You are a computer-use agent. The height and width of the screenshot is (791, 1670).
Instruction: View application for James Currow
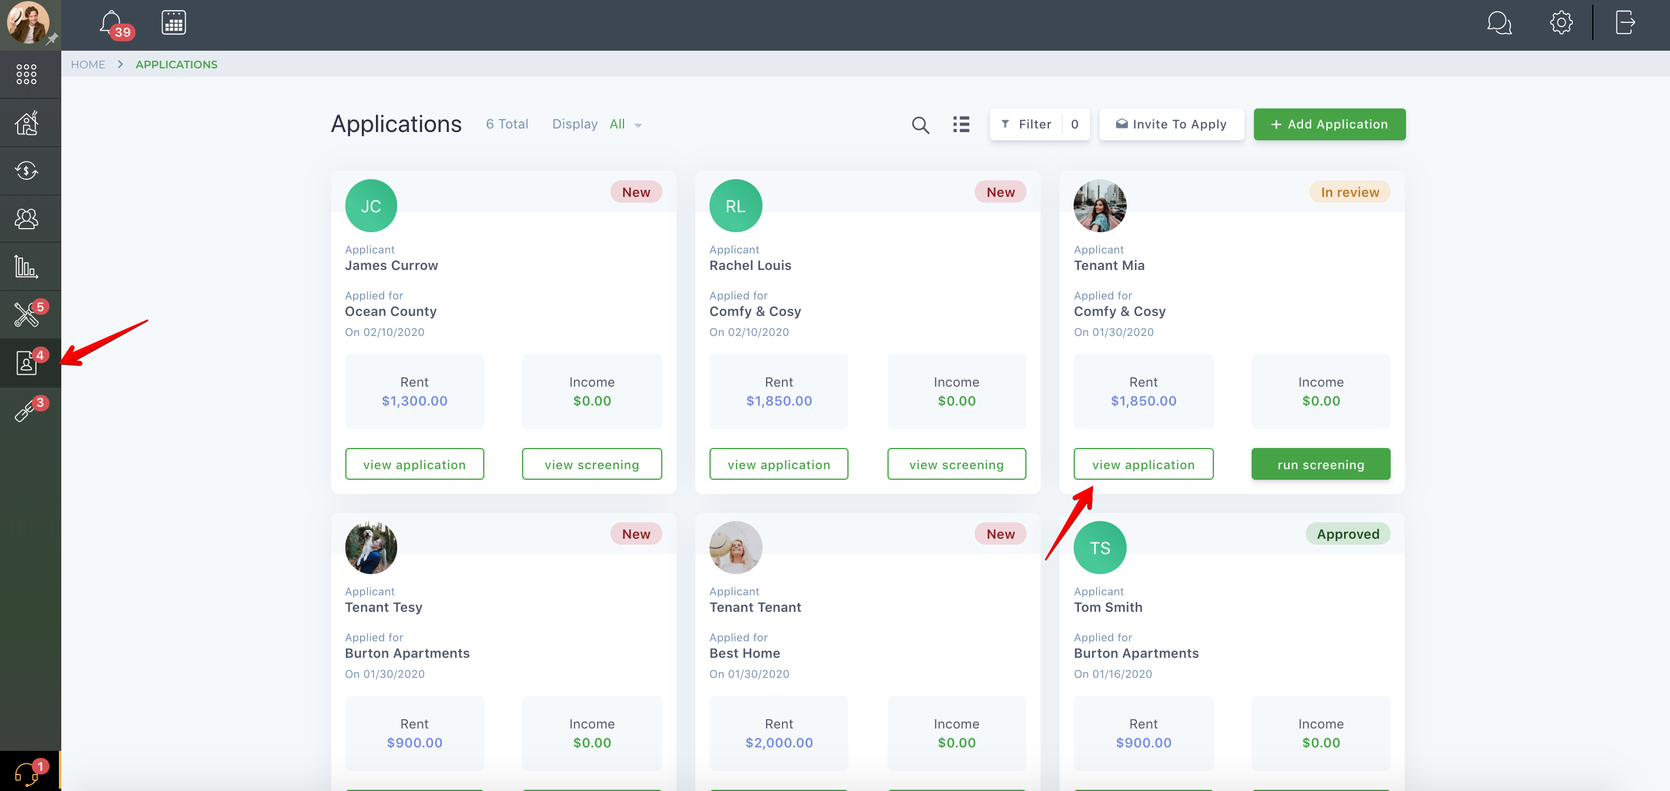tap(414, 464)
